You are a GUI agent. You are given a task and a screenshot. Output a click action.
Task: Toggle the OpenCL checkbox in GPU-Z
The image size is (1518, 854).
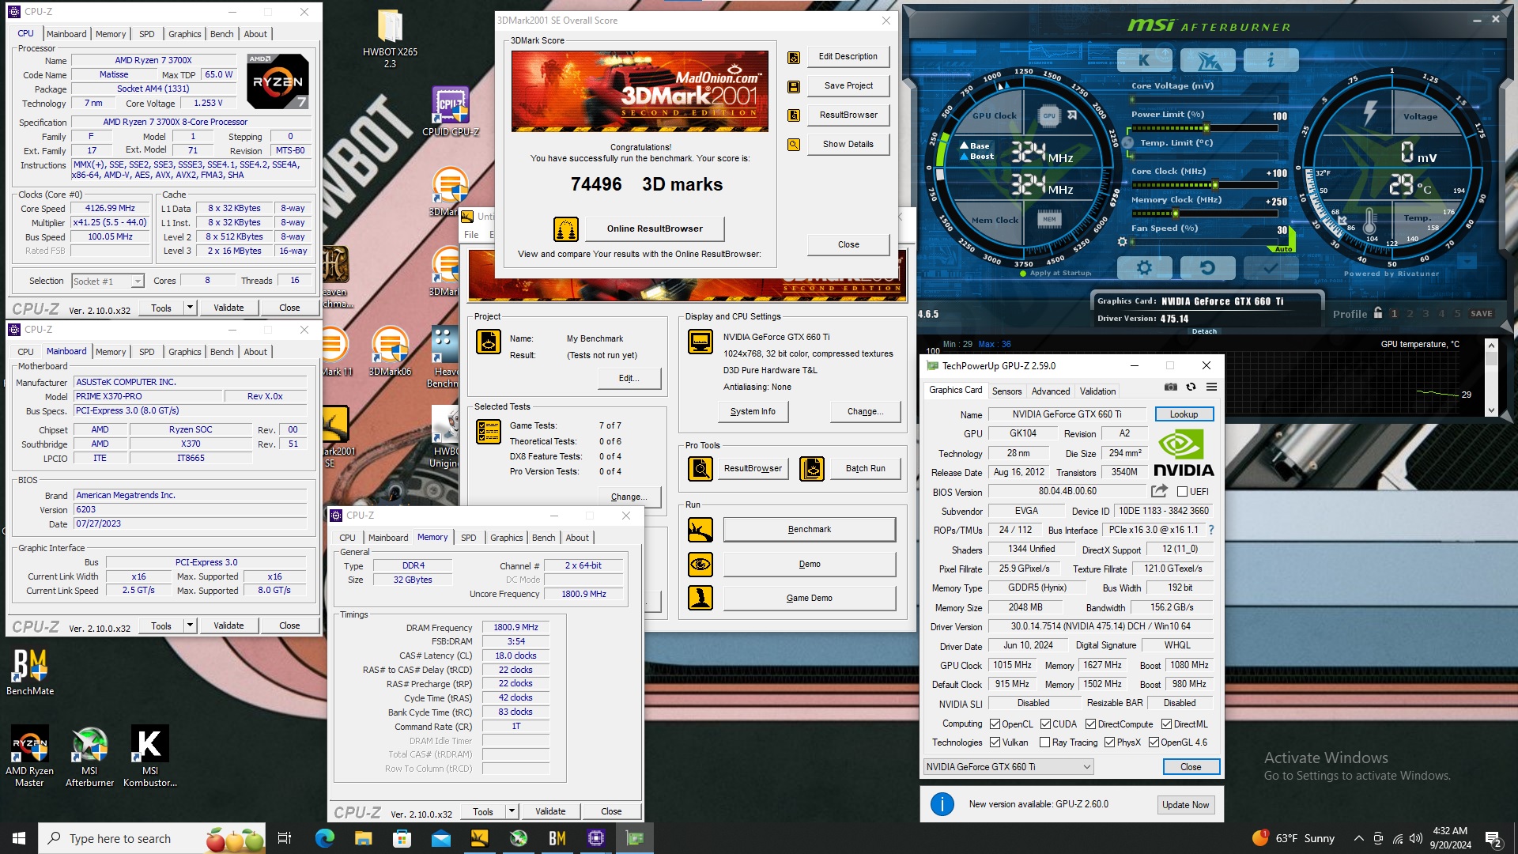click(x=995, y=724)
